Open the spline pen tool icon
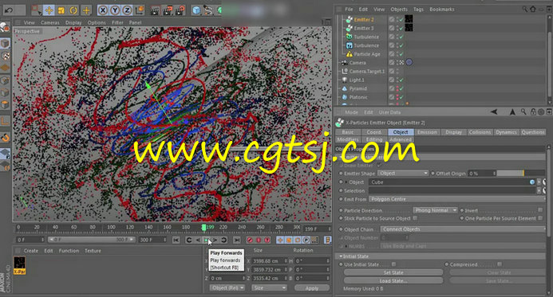Image resolution: width=553 pixels, height=297 pixels. click(x=208, y=10)
